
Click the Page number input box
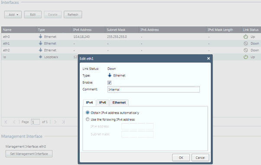[x=35, y=122]
